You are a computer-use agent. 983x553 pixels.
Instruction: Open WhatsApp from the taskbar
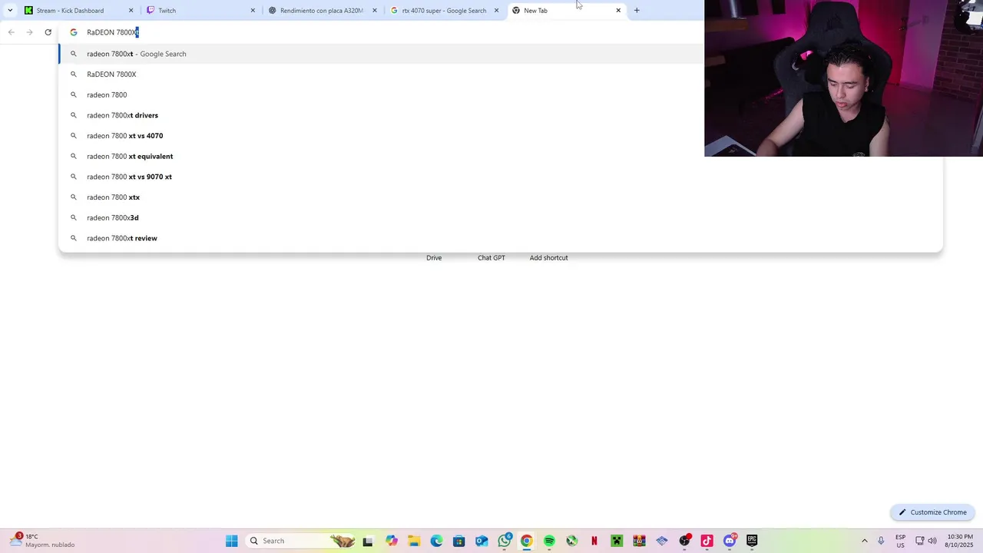pyautogui.click(x=505, y=541)
